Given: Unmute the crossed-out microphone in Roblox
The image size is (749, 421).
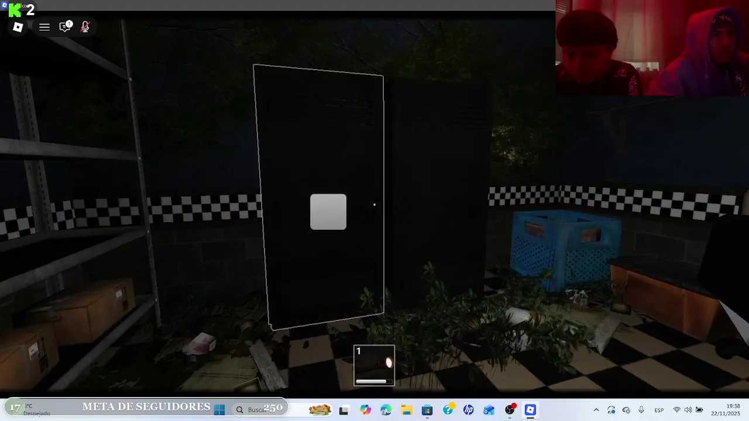Looking at the screenshot, I should click(x=85, y=27).
